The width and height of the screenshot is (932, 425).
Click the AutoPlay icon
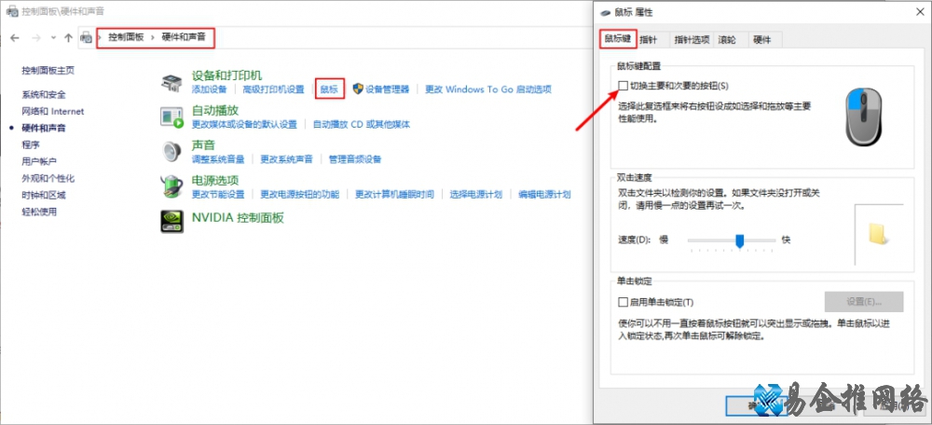171,117
